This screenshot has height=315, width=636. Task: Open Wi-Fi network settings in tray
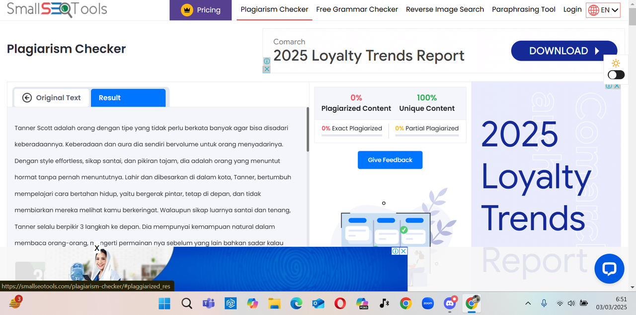560,303
